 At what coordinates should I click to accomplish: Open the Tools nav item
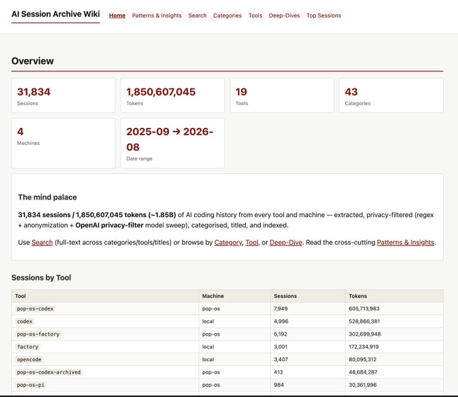(255, 16)
